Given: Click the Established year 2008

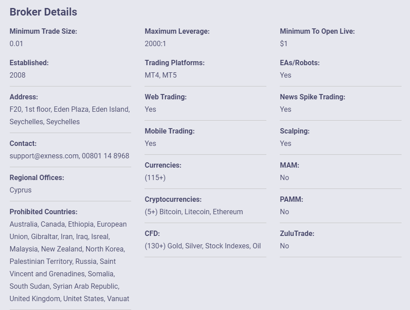Looking at the screenshot, I should coord(17,75).
